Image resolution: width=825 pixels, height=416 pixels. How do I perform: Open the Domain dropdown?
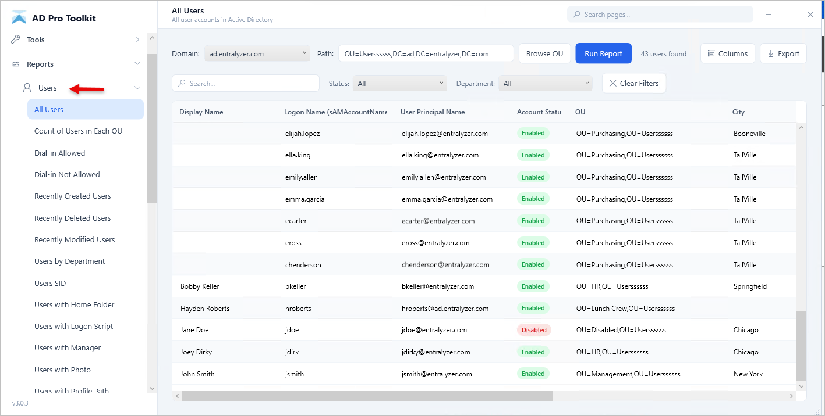point(256,53)
